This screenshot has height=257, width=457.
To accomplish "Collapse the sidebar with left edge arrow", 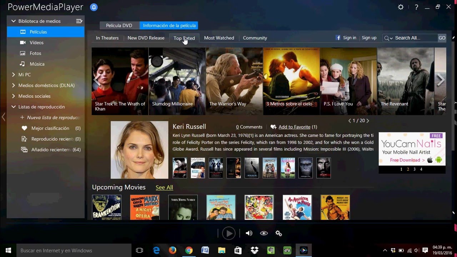I will coord(3,117).
